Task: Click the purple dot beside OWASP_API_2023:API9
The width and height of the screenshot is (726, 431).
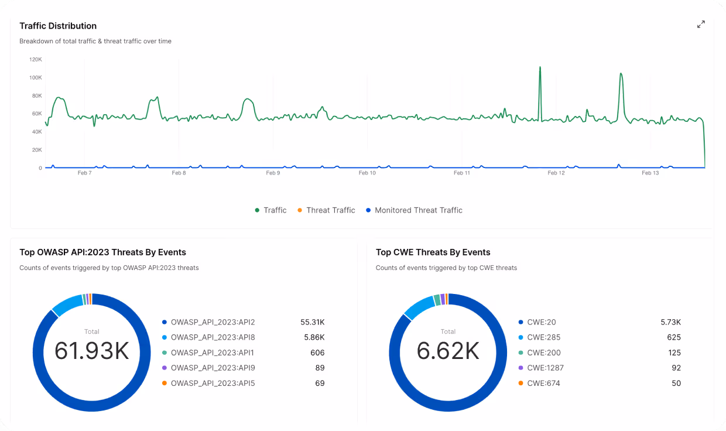Action: (165, 368)
